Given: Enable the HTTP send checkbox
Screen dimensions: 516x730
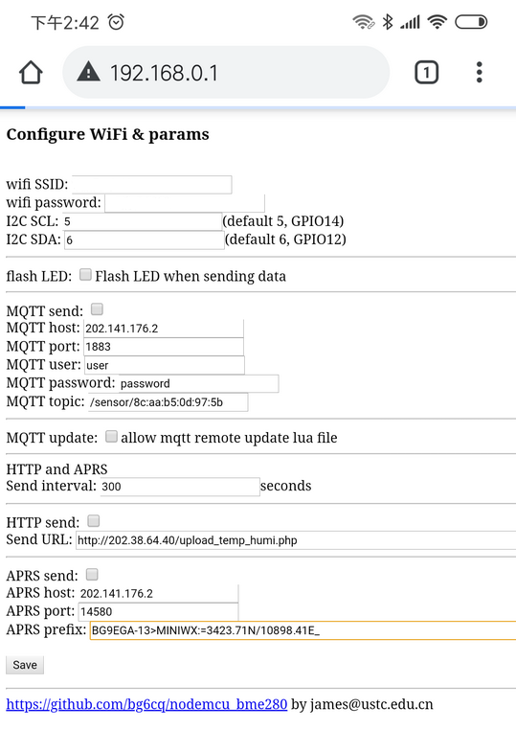Looking at the screenshot, I should 94,520.
